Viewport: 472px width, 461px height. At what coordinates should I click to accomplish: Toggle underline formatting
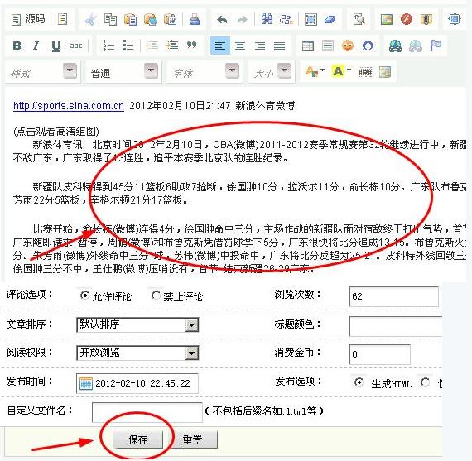pos(56,46)
